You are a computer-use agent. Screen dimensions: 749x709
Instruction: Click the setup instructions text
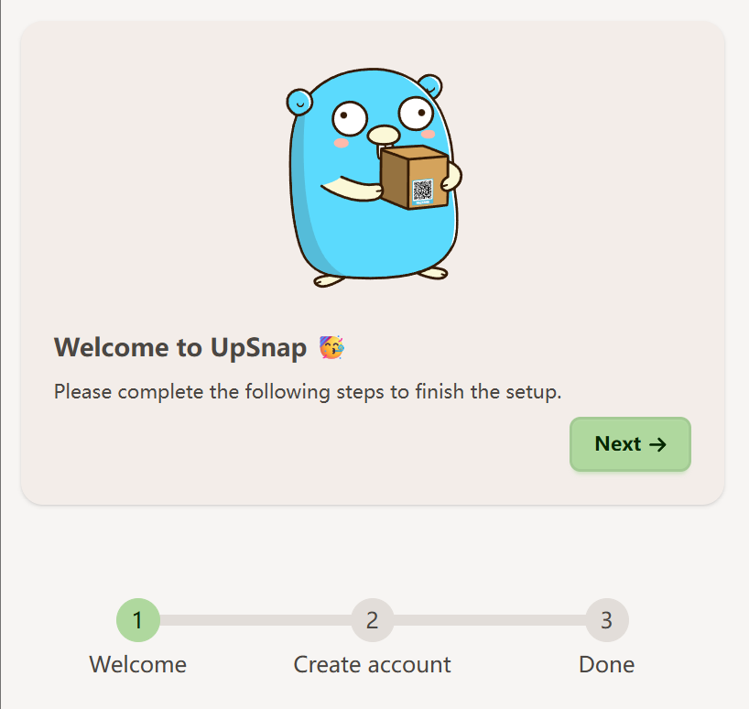[x=308, y=392]
